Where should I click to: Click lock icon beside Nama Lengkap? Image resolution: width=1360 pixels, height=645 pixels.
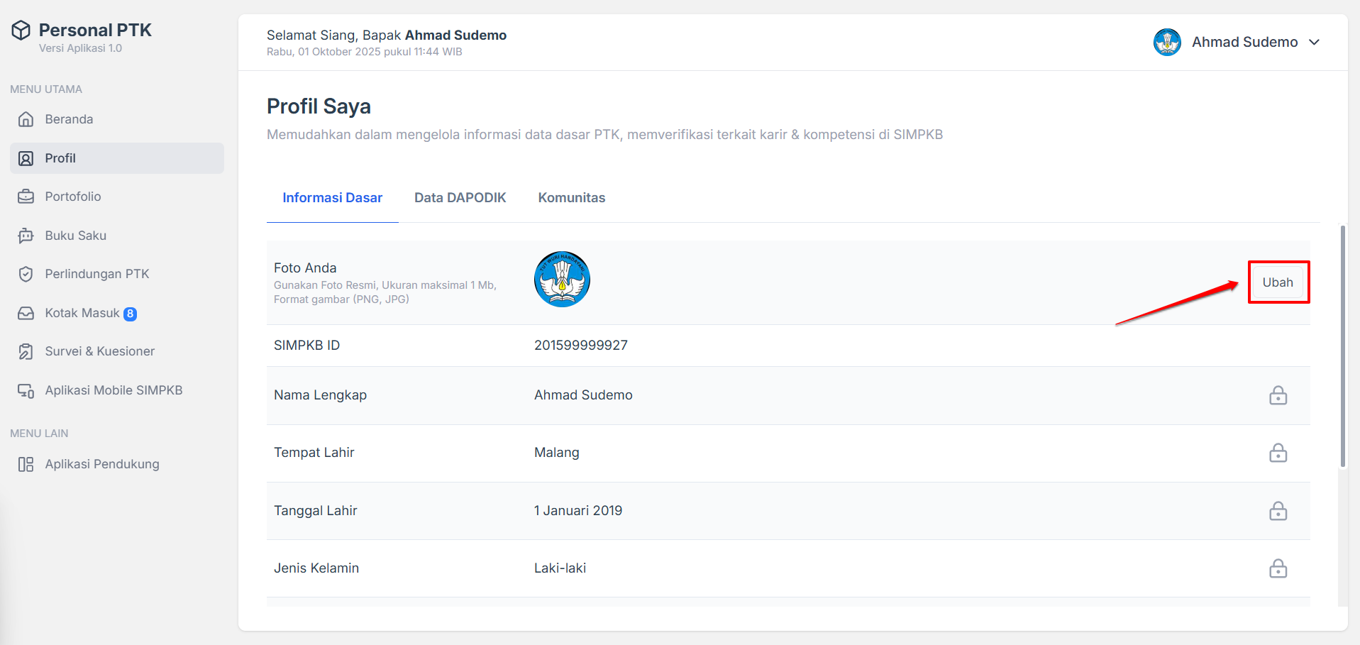1278,395
